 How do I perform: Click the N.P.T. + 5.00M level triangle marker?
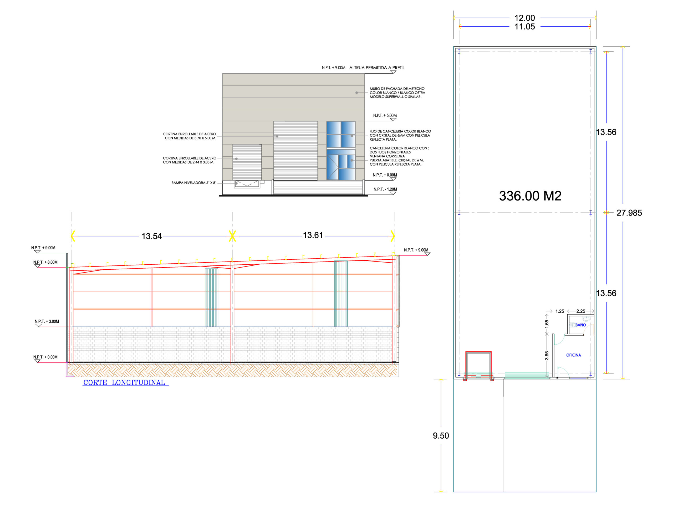pyautogui.click(x=393, y=119)
